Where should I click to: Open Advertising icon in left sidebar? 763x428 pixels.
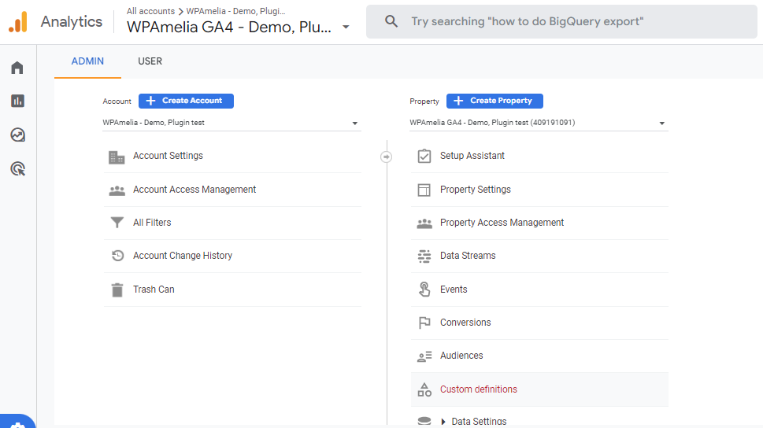click(17, 168)
